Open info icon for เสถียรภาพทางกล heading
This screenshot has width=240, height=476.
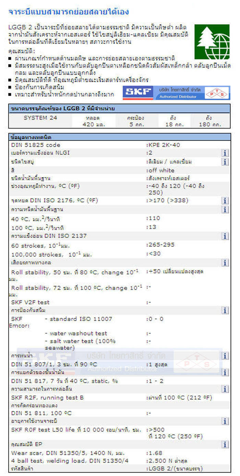(225, 263)
